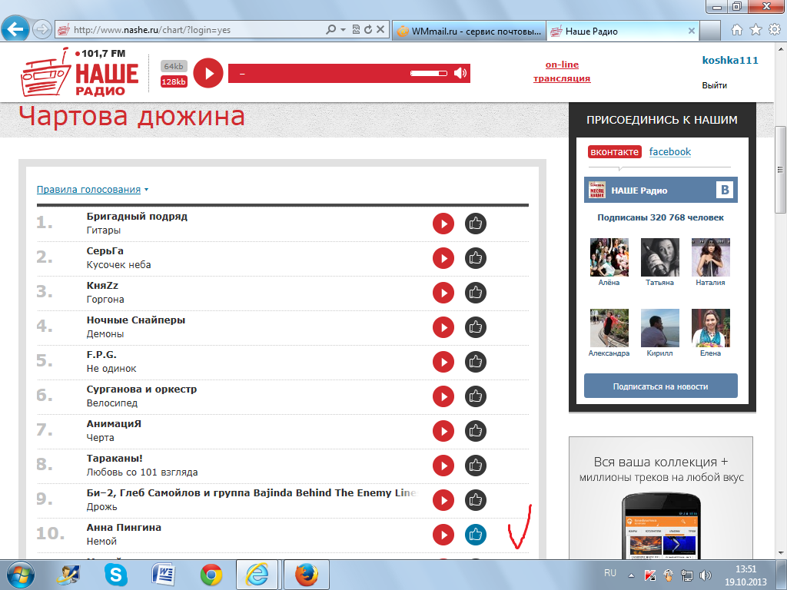This screenshot has width=787, height=590.
Task: Open a new browser tab
Action: (x=709, y=31)
